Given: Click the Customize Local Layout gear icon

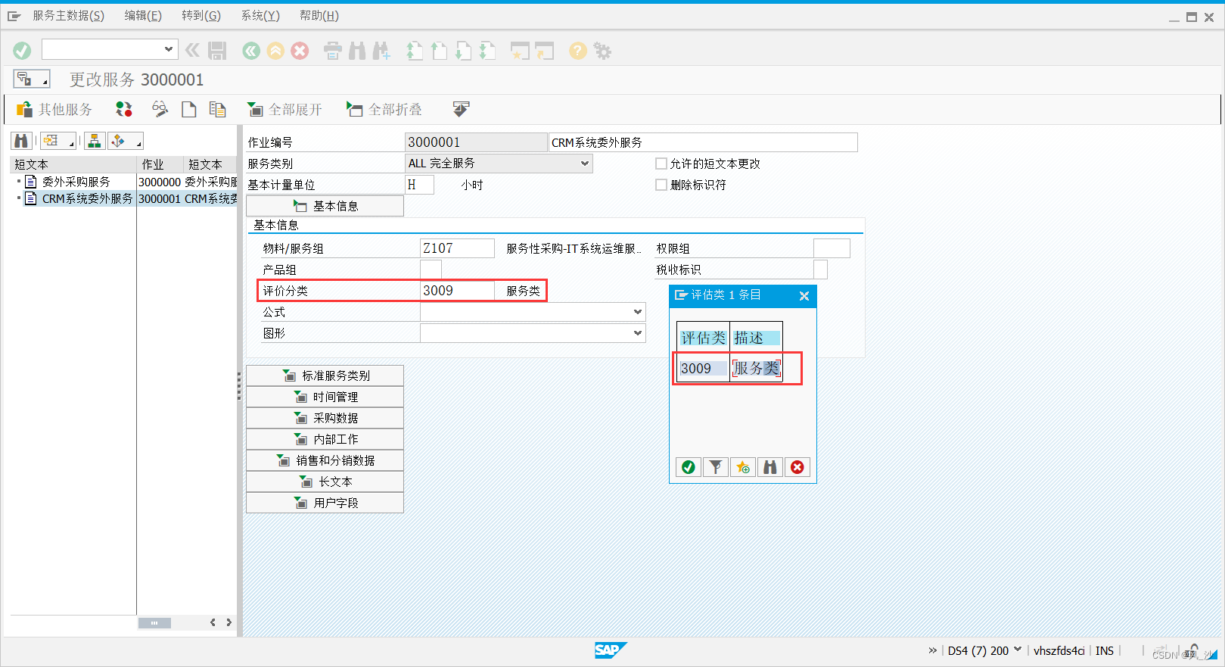Looking at the screenshot, I should point(602,51).
